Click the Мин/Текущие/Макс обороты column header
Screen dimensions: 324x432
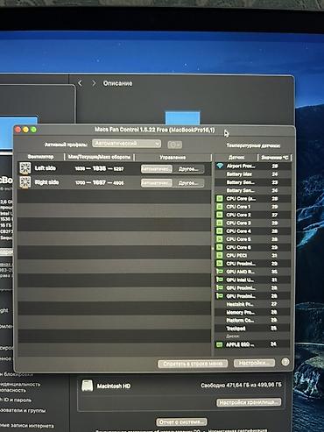coord(99,157)
